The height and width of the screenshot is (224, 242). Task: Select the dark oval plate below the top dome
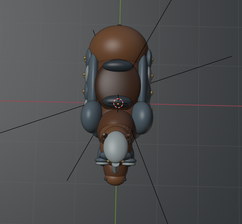coord(118,66)
